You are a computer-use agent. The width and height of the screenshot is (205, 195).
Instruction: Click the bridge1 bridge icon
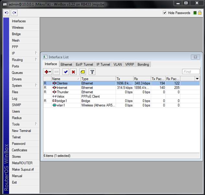click(54, 101)
